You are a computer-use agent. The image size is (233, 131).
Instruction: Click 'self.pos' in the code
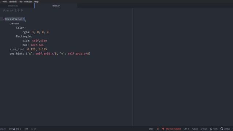coord(37,45)
